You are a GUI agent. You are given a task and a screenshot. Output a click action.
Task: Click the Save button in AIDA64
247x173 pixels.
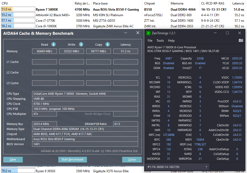(13, 159)
